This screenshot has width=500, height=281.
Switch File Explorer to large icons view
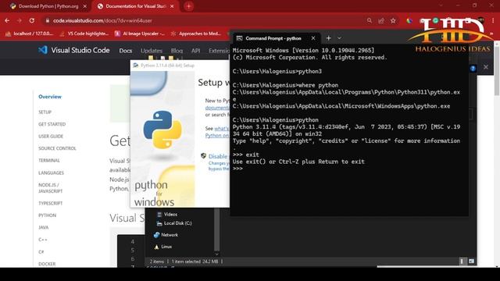(x=471, y=261)
